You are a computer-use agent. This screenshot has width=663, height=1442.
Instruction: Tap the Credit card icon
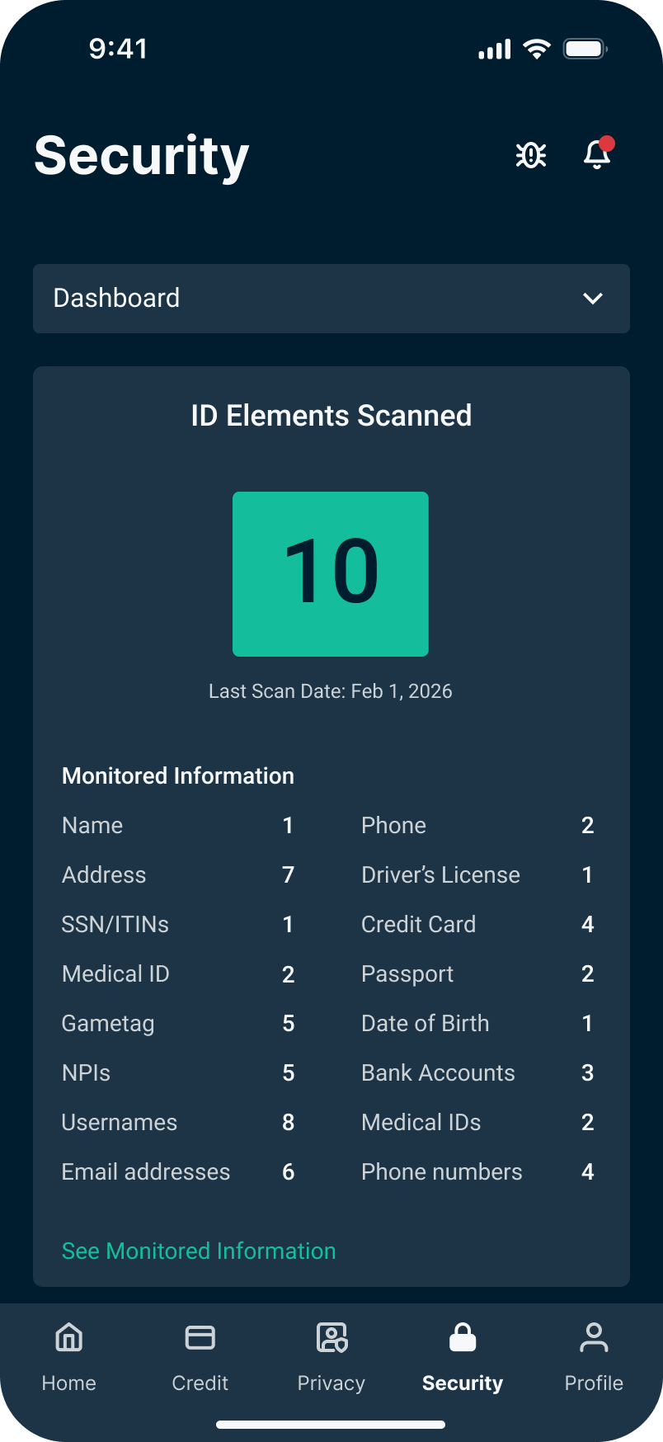pos(200,1337)
